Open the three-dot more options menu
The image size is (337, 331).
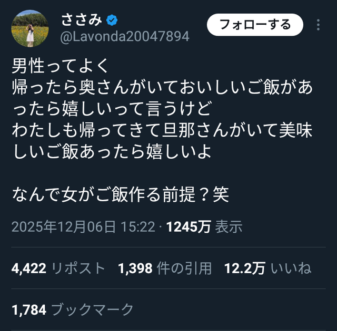(x=318, y=25)
